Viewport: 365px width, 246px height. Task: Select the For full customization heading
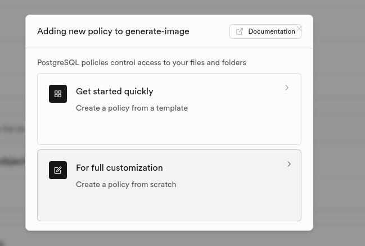119,168
